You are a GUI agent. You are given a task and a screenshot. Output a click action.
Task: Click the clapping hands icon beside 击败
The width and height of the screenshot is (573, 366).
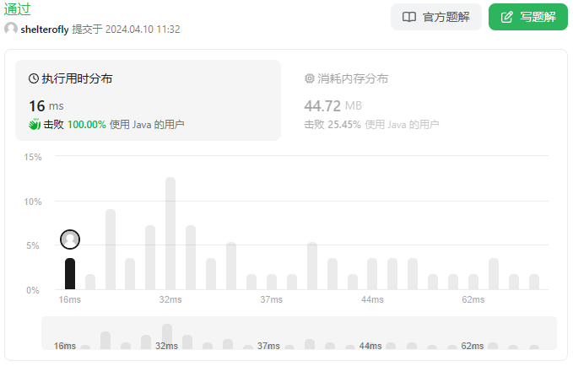coord(35,125)
